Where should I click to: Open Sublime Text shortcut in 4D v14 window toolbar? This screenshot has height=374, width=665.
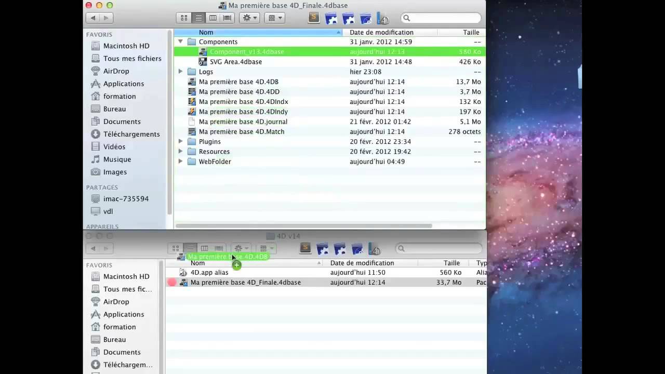tap(305, 248)
